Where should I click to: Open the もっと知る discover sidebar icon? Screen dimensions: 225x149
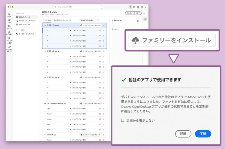(9, 32)
